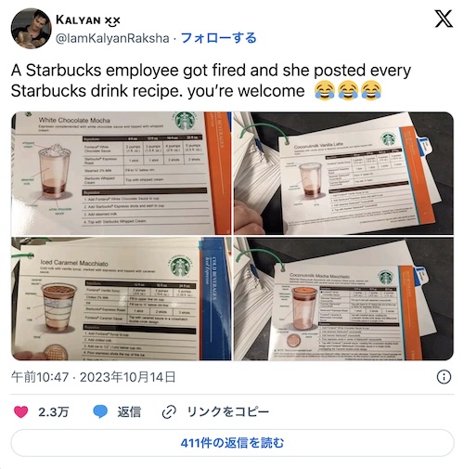The width and height of the screenshot is (464, 469).
Task: Click リンクをコピー copy link text
Action: pos(228,412)
